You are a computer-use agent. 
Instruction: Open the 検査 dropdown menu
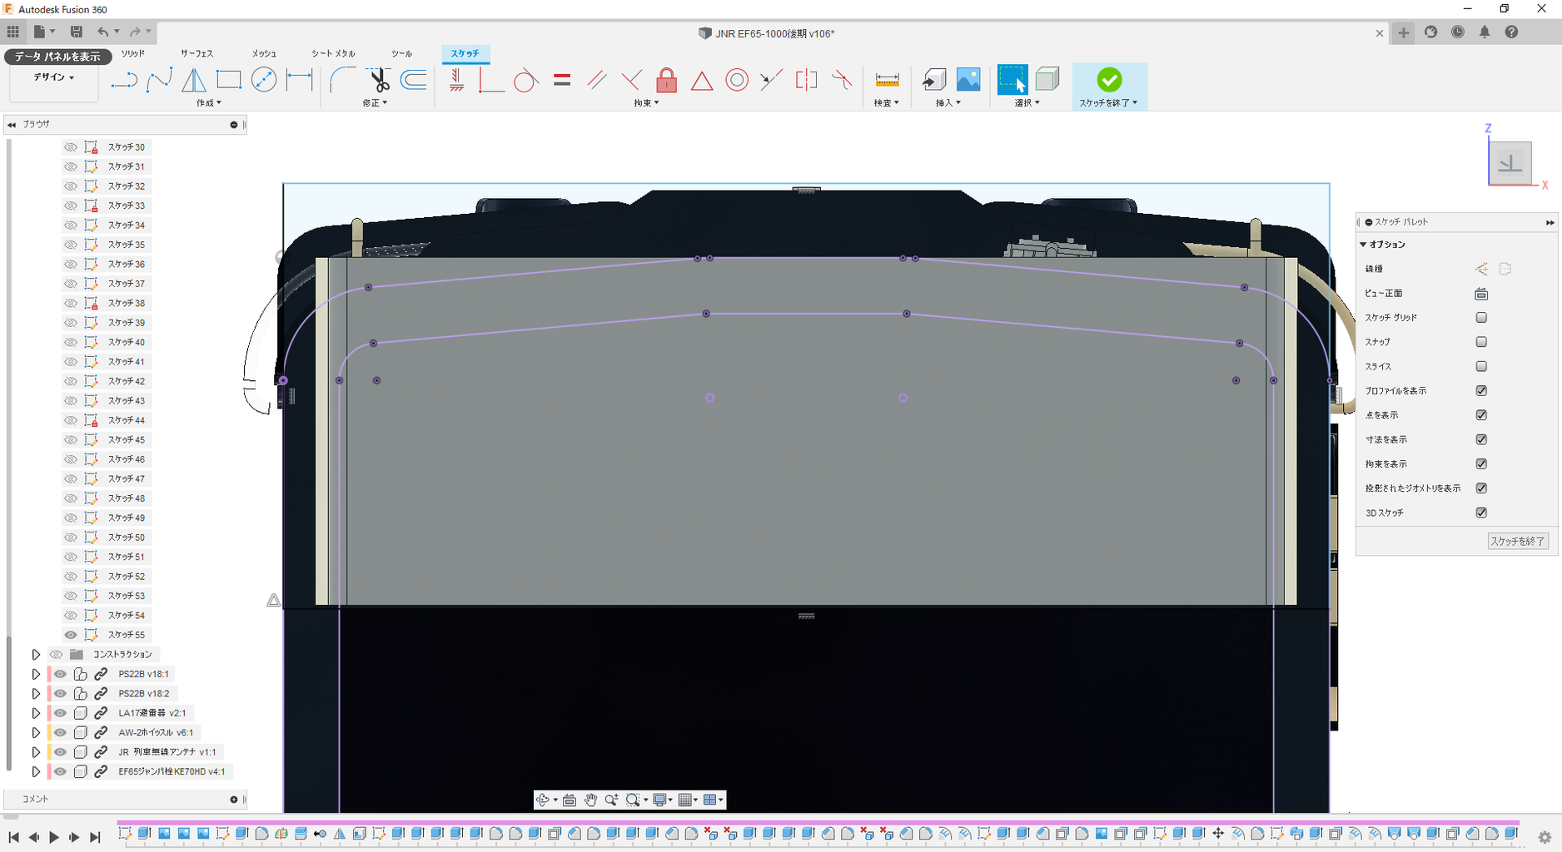click(x=887, y=103)
